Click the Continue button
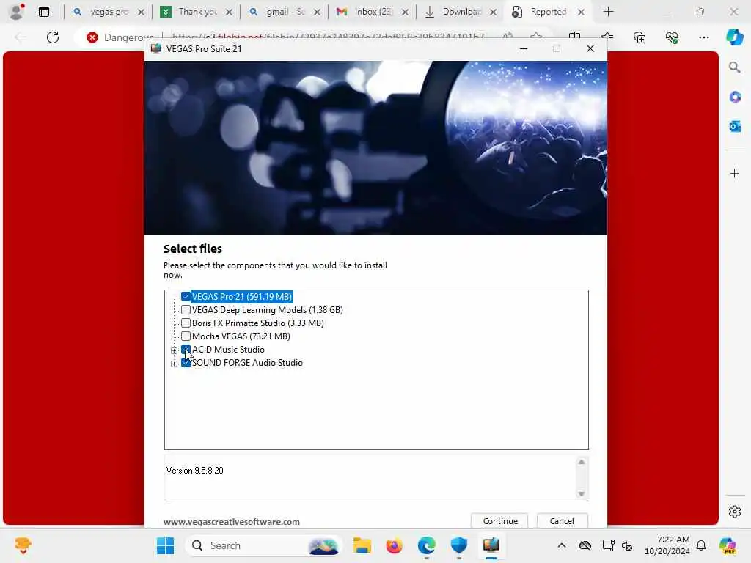The width and height of the screenshot is (751, 563). pos(499,521)
